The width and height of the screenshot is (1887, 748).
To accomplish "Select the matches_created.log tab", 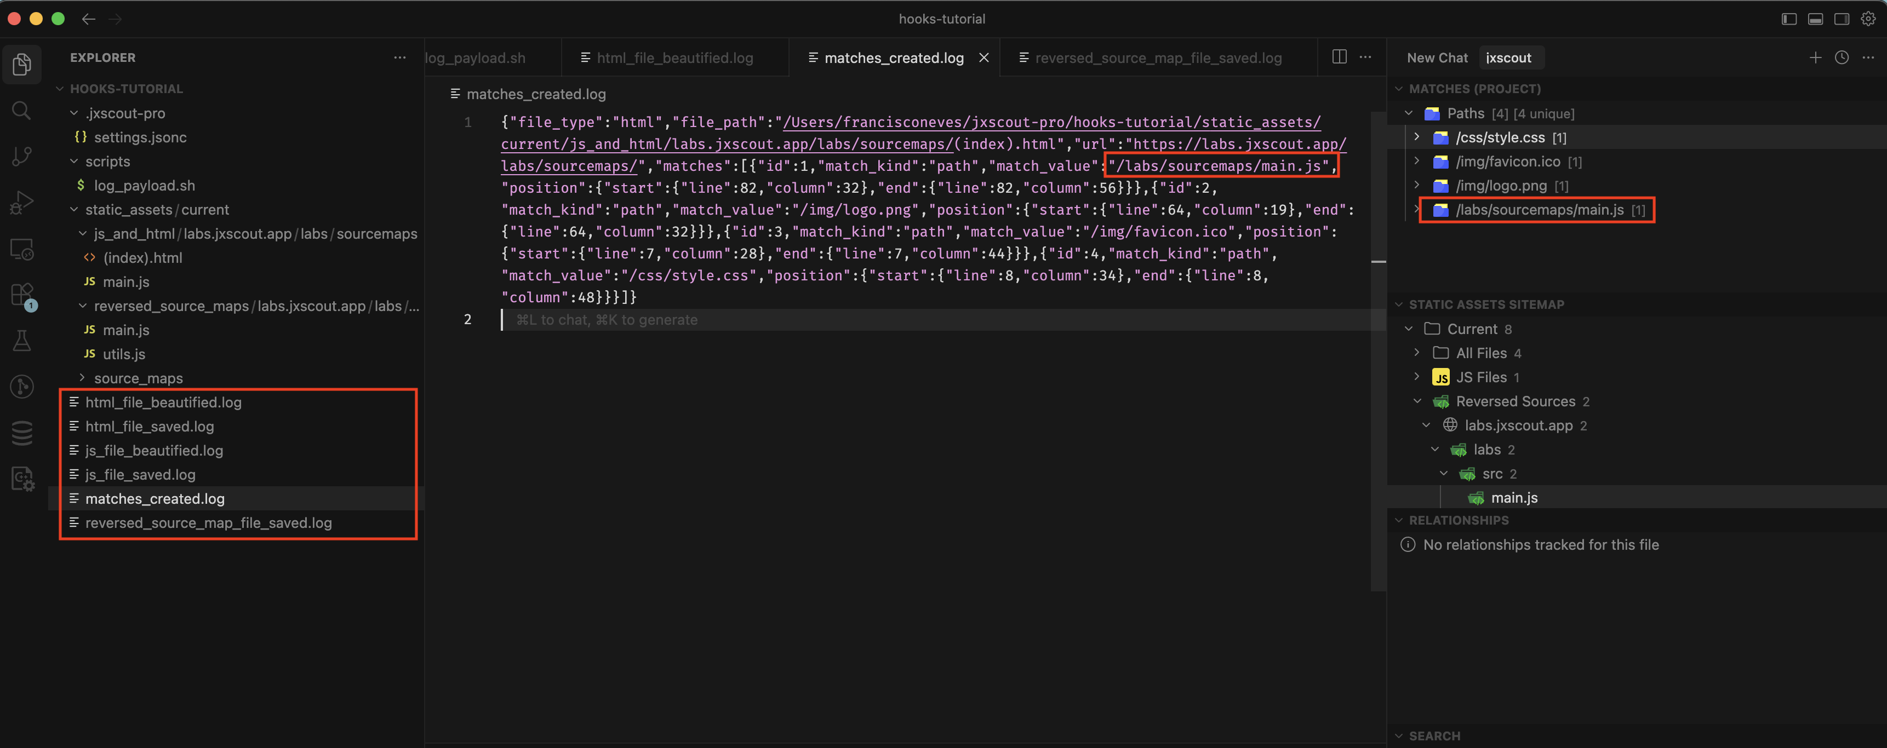I will point(894,58).
